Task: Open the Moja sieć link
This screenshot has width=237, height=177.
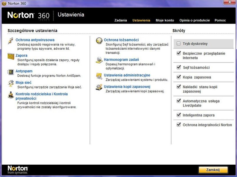Action: tap(24, 82)
